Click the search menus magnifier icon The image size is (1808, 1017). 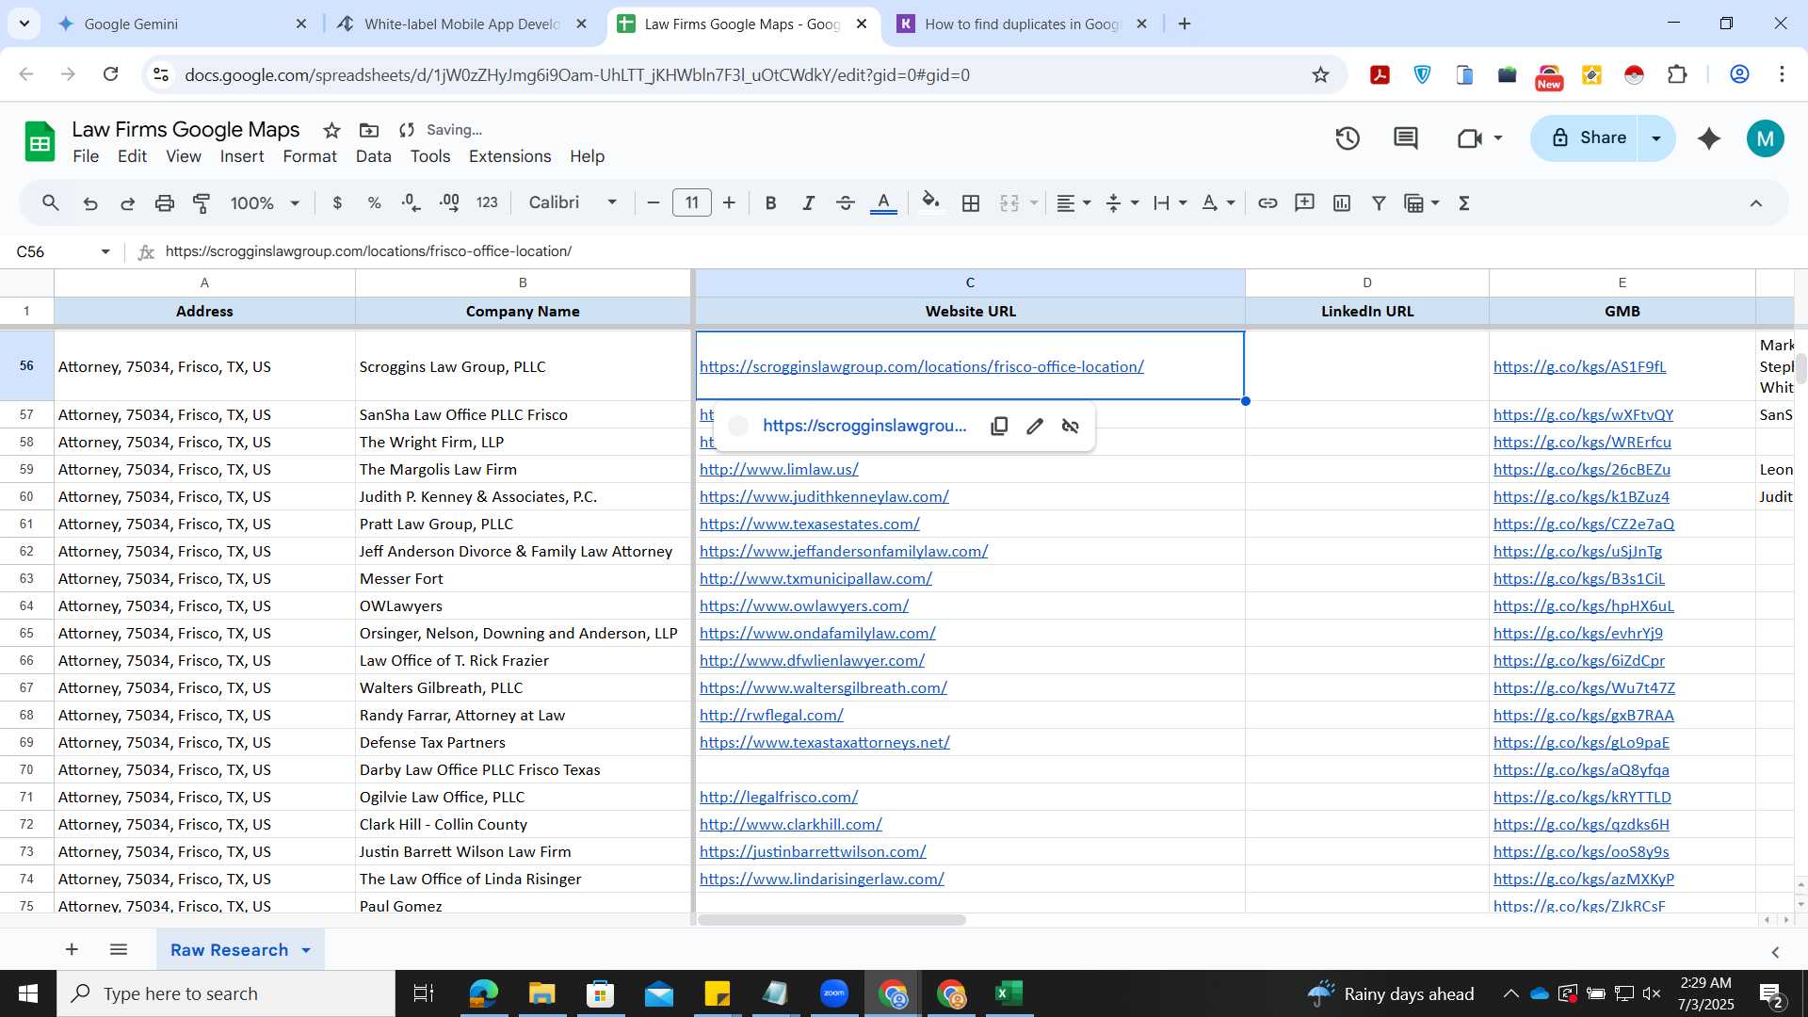pyautogui.click(x=51, y=202)
